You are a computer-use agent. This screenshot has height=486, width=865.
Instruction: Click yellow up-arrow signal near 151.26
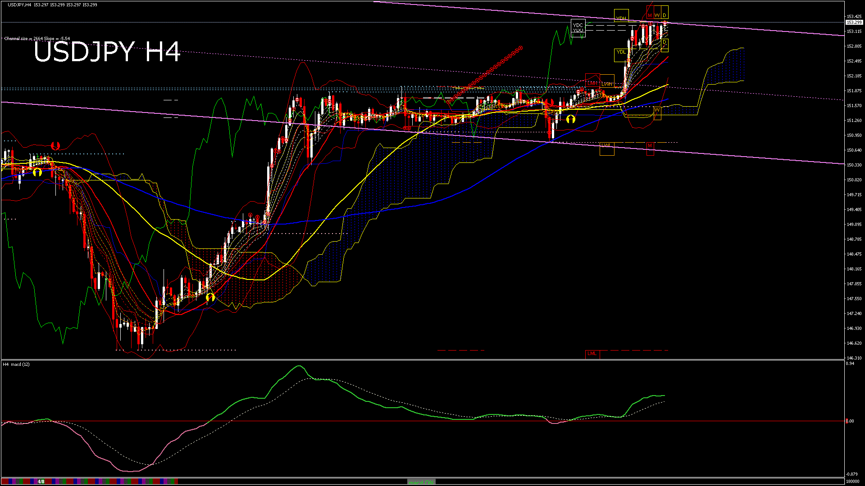571,119
